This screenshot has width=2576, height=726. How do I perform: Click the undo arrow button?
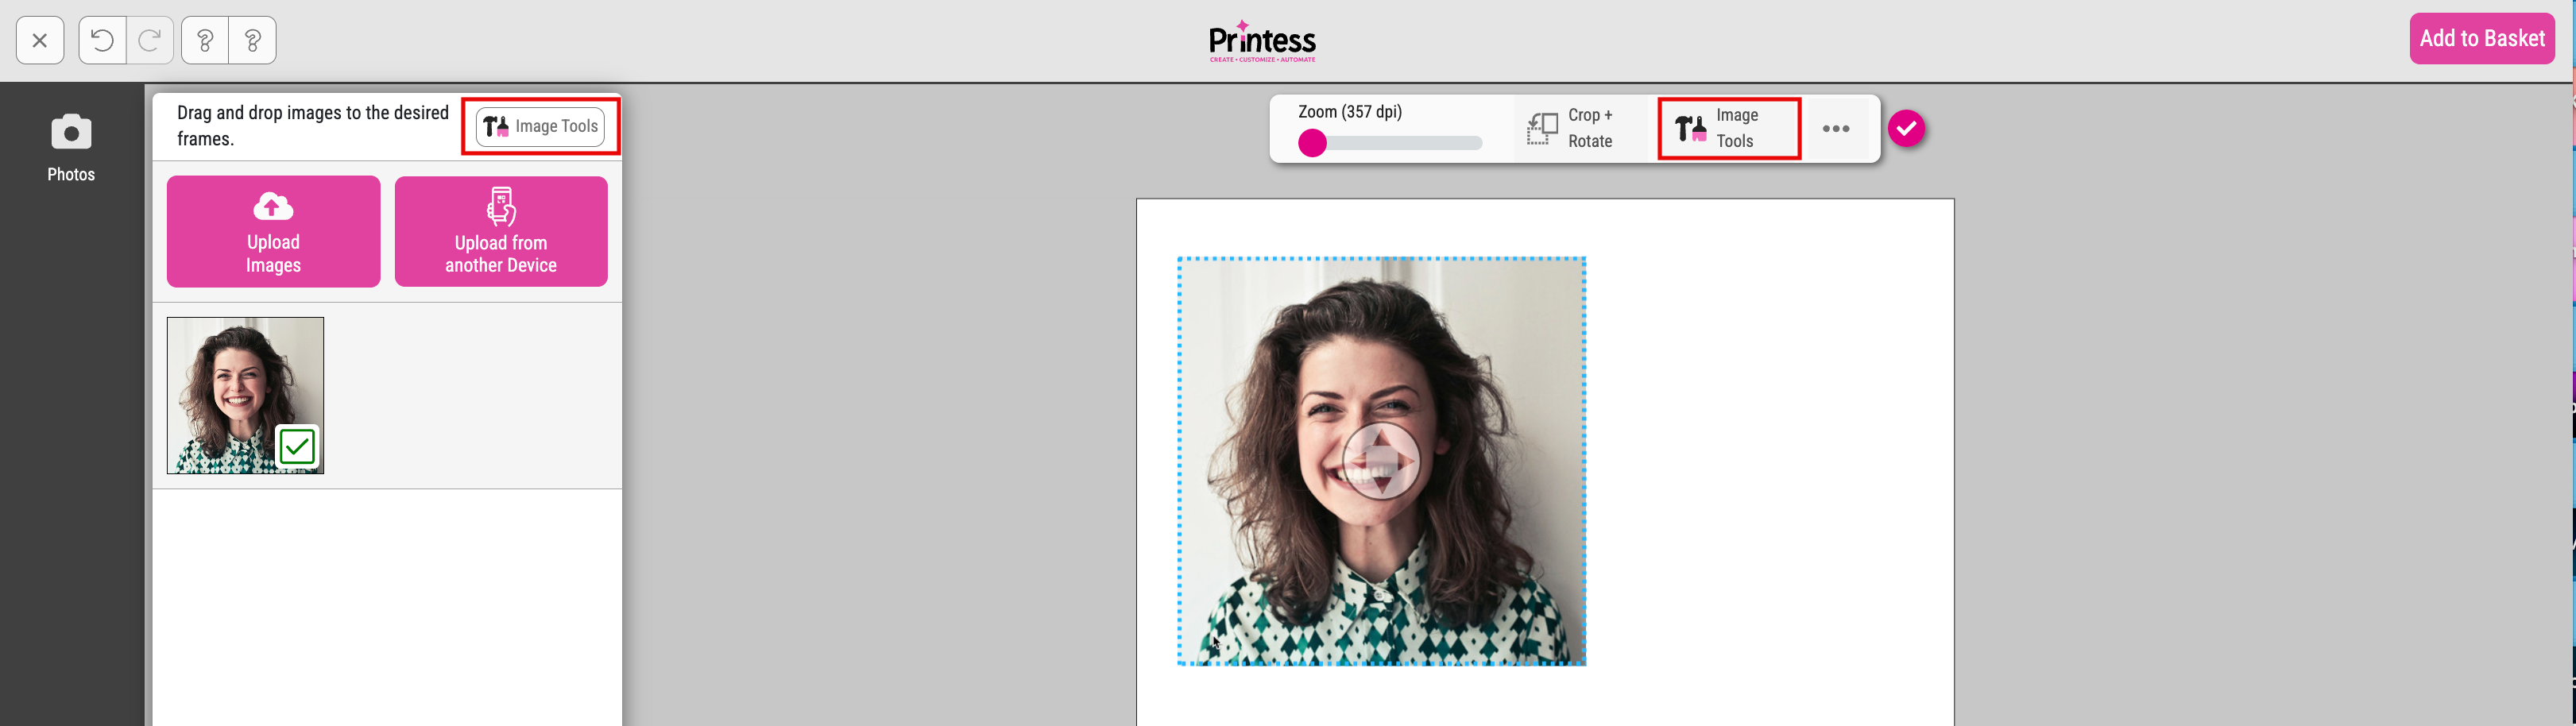click(x=102, y=40)
